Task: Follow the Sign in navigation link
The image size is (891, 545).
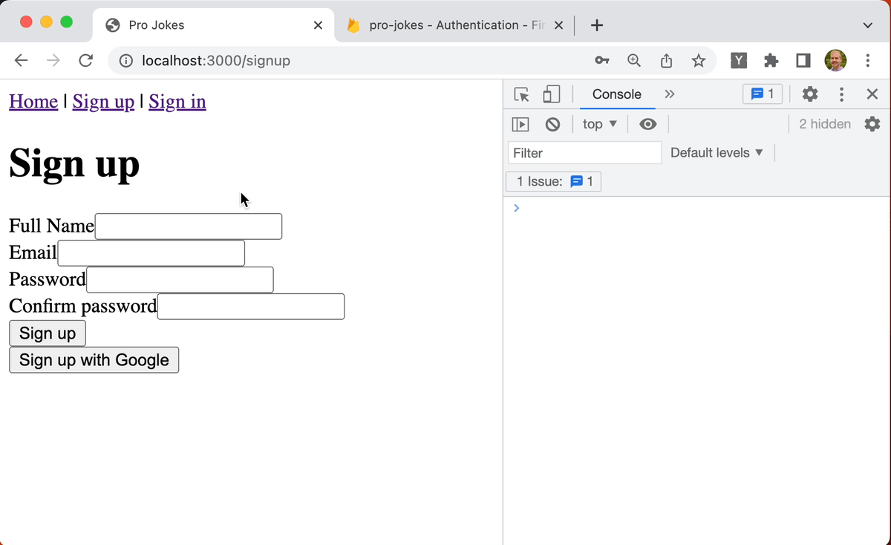Action: pos(177,102)
